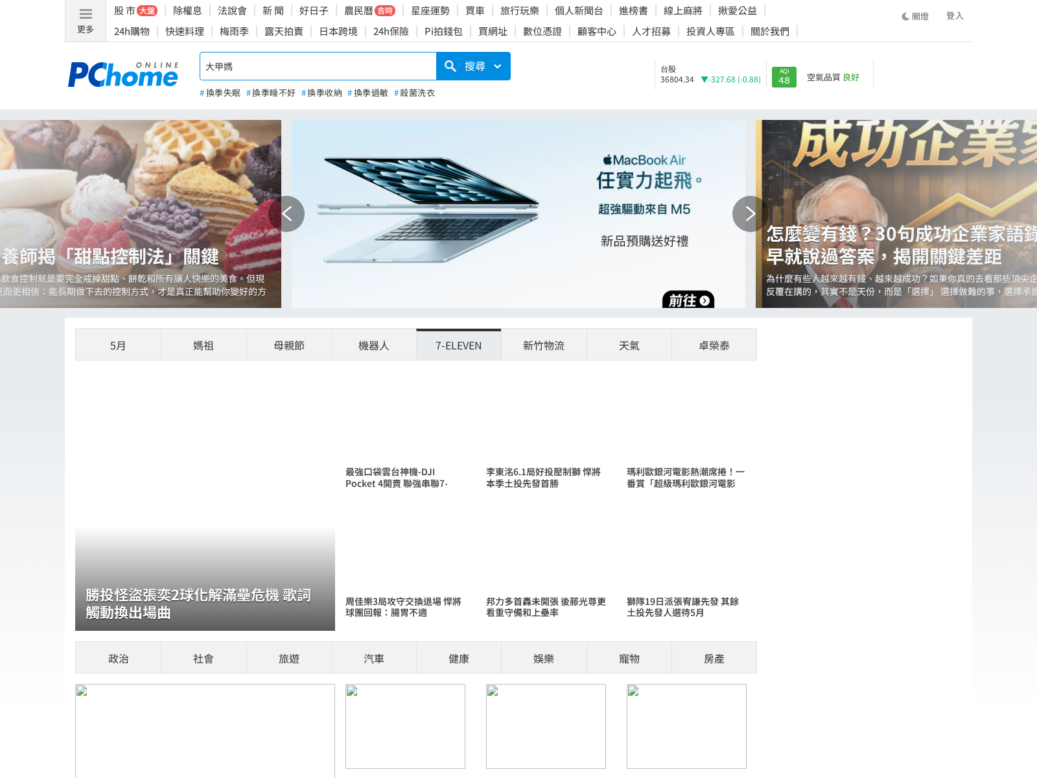Viewport: 1037px width, 778px height.
Task: Click the 勝投怪盜張奕 story thumbnail
Action: [205, 577]
